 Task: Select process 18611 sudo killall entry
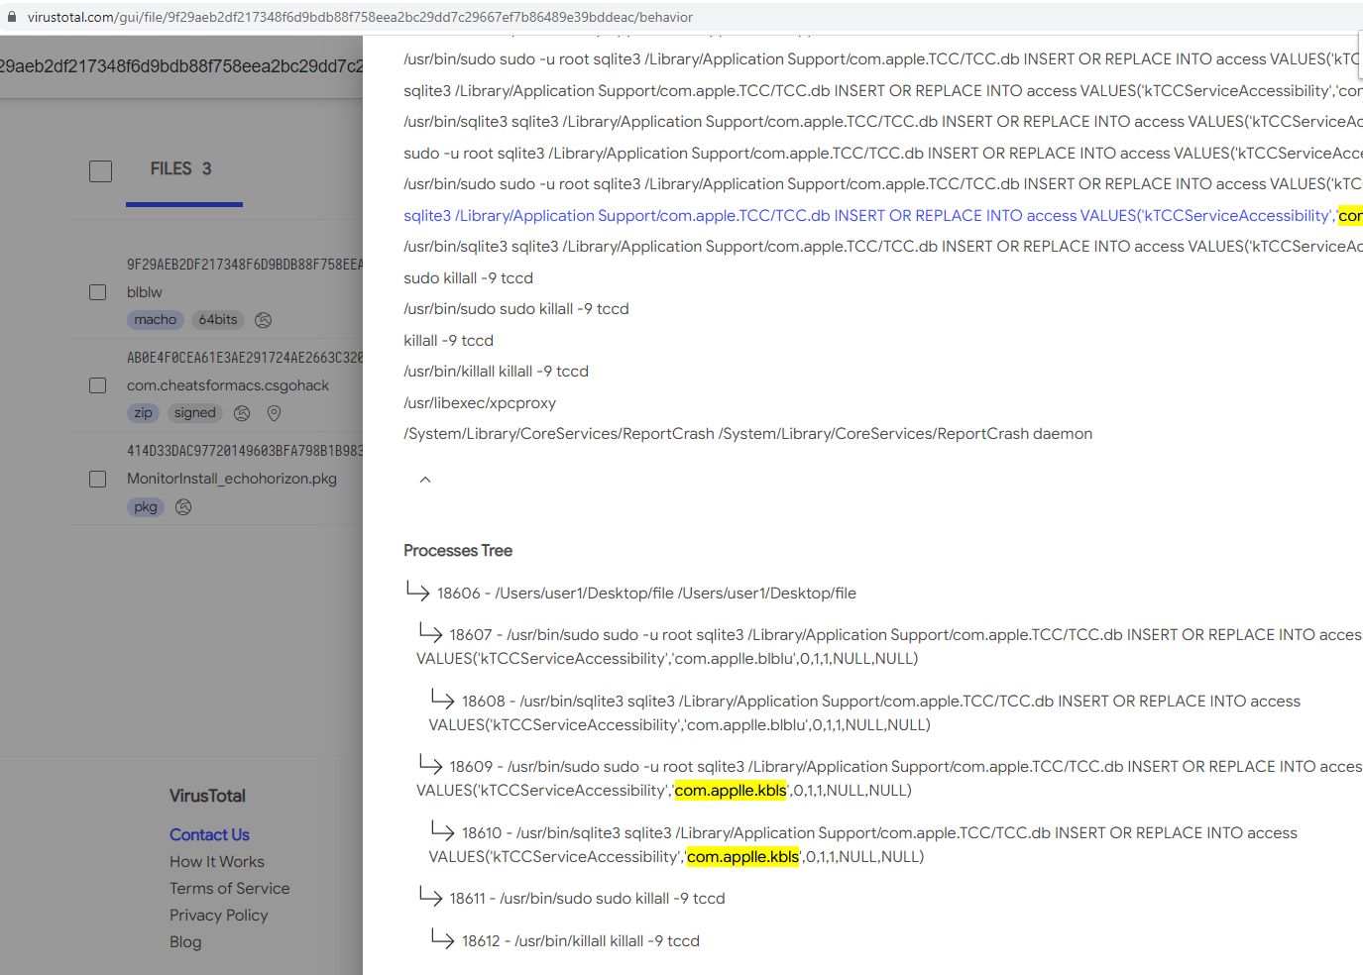click(x=587, y=899)
